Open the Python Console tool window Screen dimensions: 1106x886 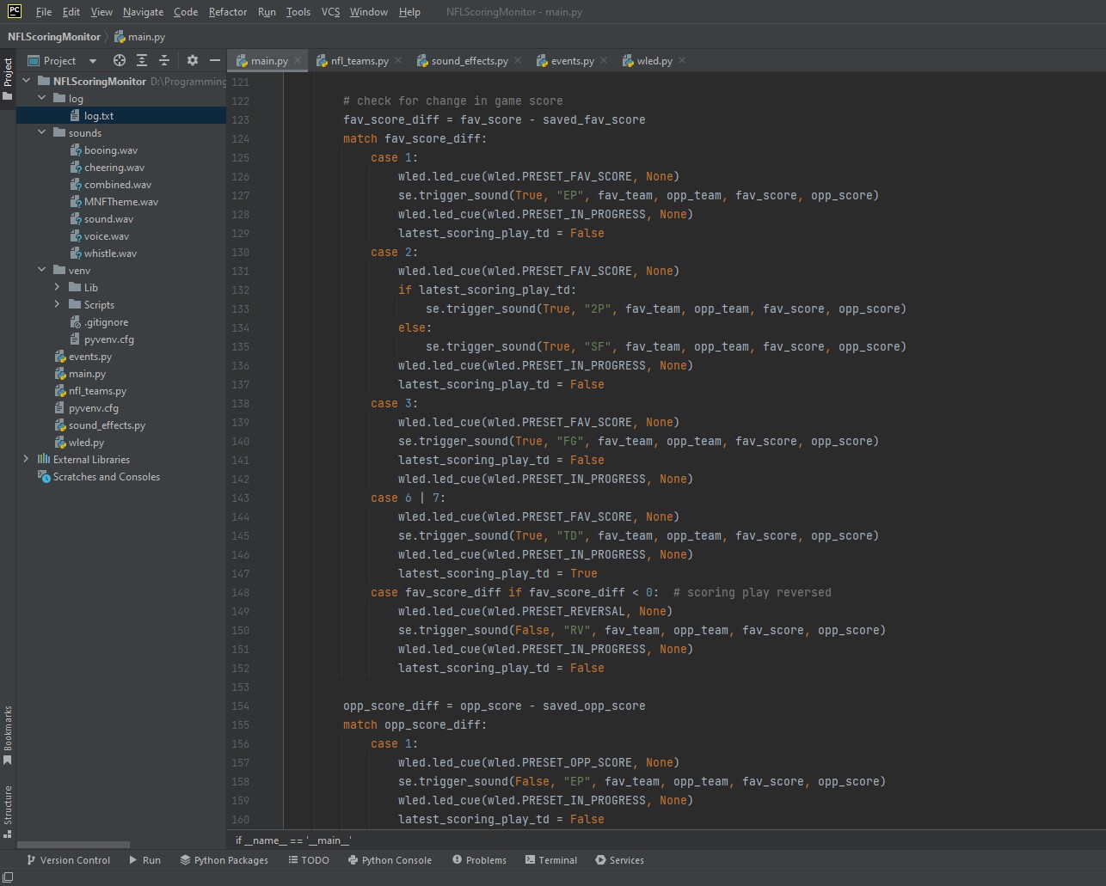(x=390, y=860)
